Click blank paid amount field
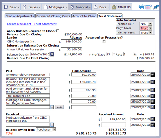 [x=84, y=107]
